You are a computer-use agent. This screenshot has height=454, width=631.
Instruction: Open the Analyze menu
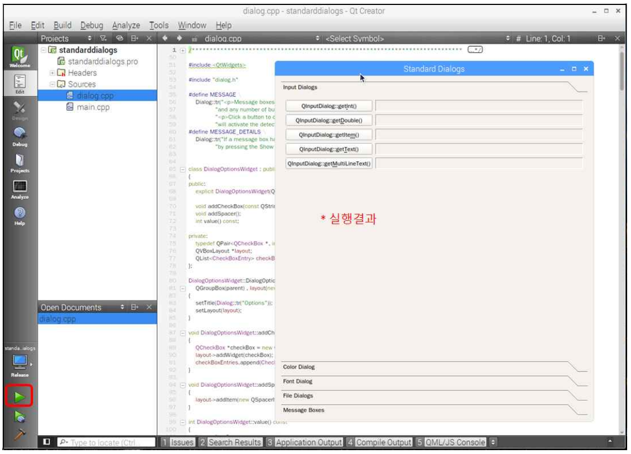pos(126,25)
